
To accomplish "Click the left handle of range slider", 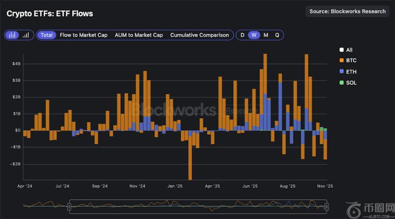I will pyautogui.click(x=69, y=207).
